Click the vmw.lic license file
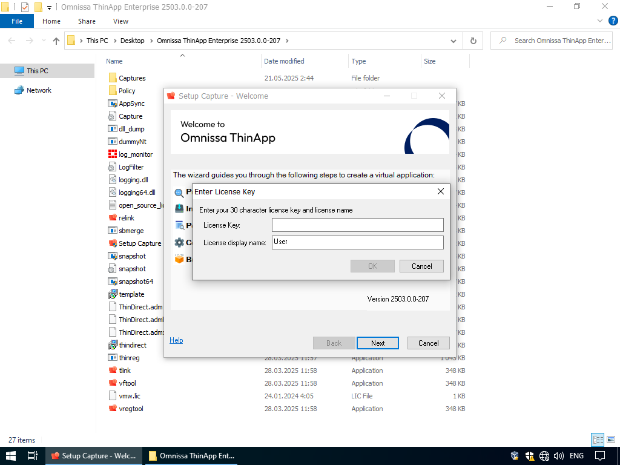The height and width of the screenshot is (465, 620). 129,396
